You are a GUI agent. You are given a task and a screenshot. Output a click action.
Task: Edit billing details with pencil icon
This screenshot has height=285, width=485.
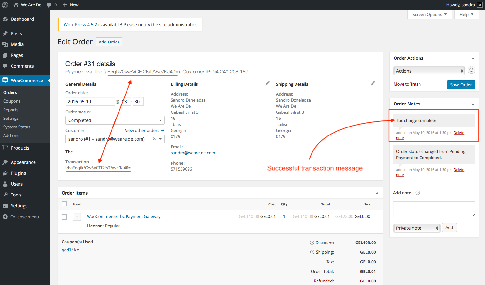click(x=267, y=83)
